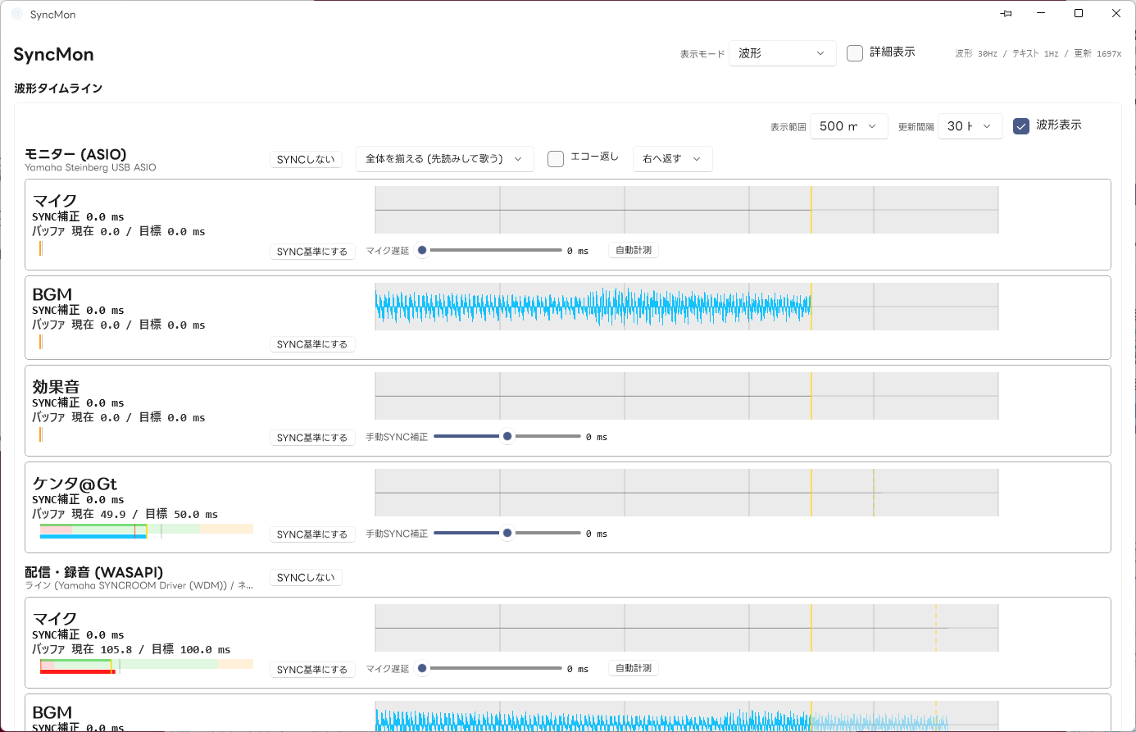Click the マイク遅延 slider in WASAPI マイク row

489,668
